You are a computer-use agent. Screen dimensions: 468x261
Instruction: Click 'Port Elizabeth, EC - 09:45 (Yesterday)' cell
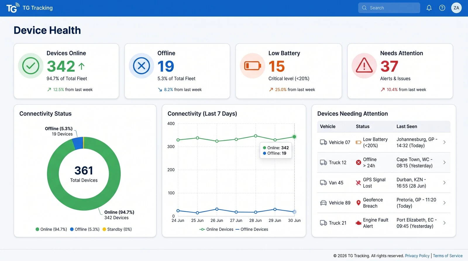coord(417,223)
